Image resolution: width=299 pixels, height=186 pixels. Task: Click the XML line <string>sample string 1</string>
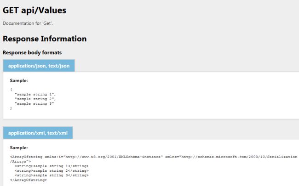(x=52, y=166)
